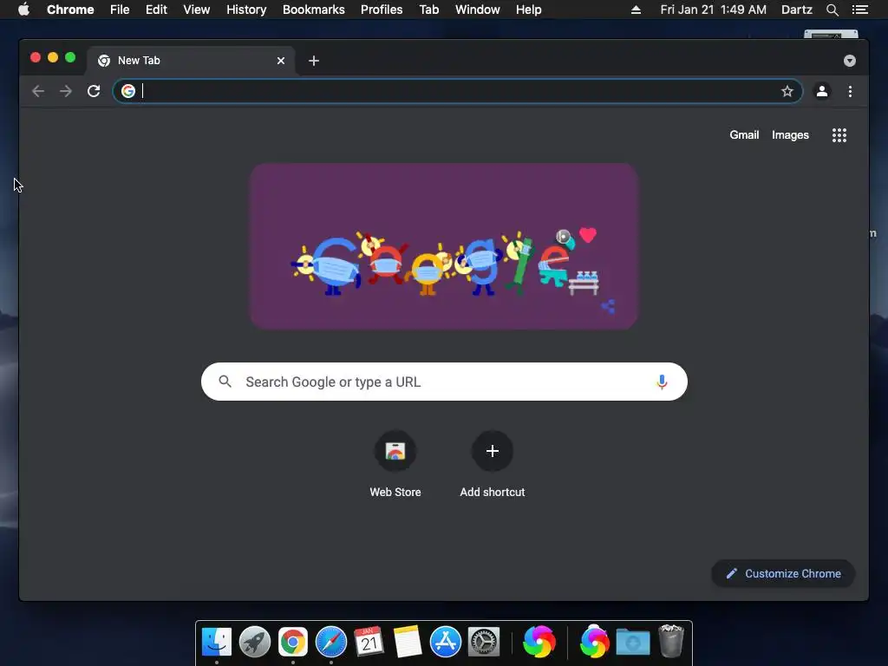
Task: Click the Search Google or type a URL box
Action: coord(444,382)
